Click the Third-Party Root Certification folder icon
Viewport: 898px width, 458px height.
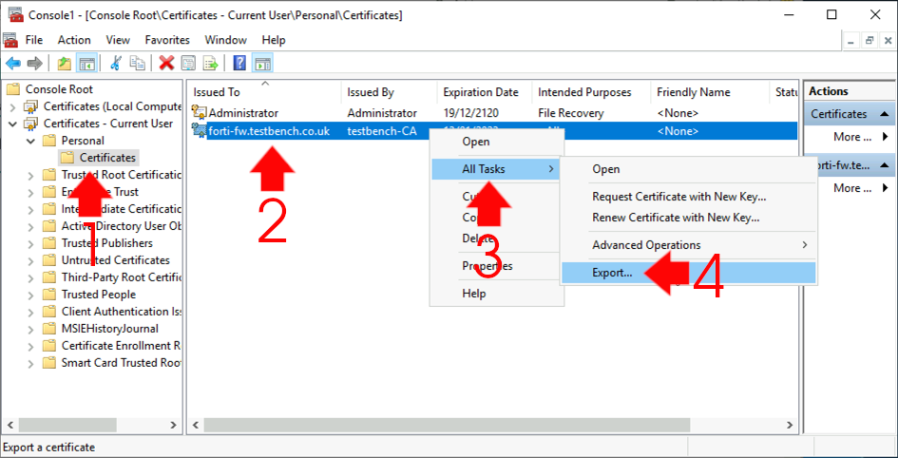pos(49,277)
